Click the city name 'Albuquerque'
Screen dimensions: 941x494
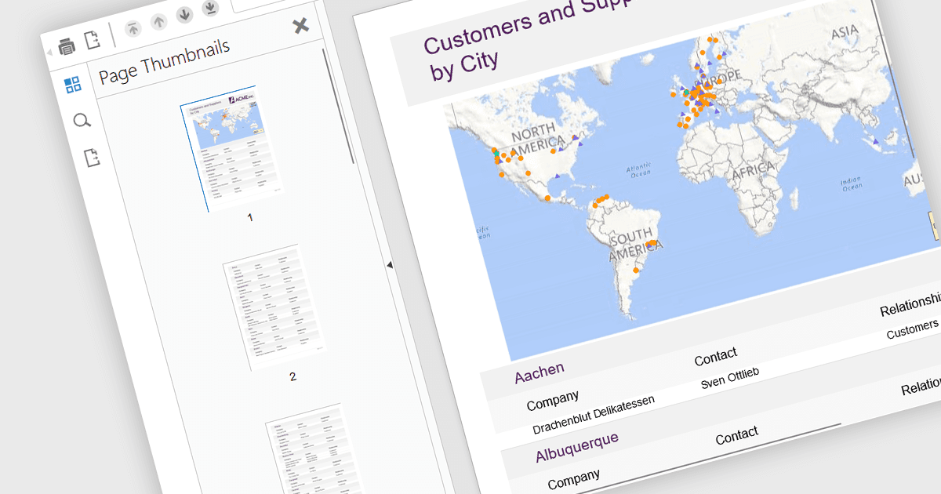click(576, 448)
